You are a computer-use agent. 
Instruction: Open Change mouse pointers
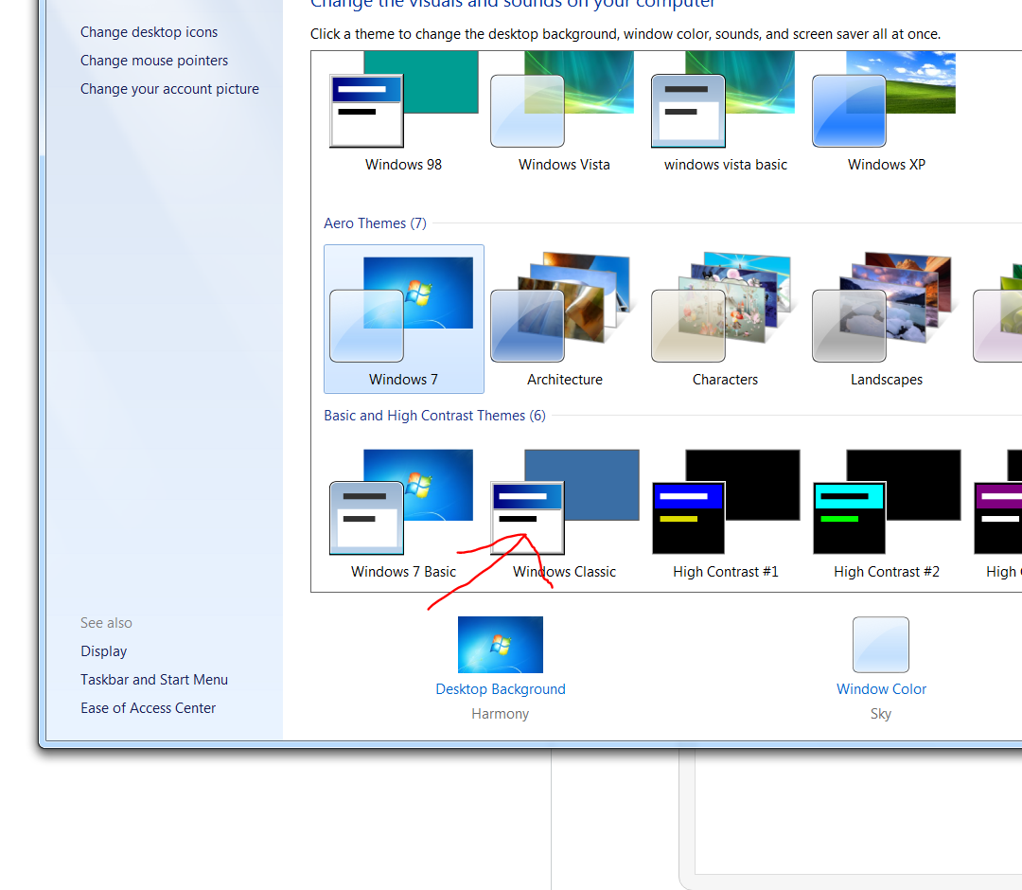pos(153,60)
